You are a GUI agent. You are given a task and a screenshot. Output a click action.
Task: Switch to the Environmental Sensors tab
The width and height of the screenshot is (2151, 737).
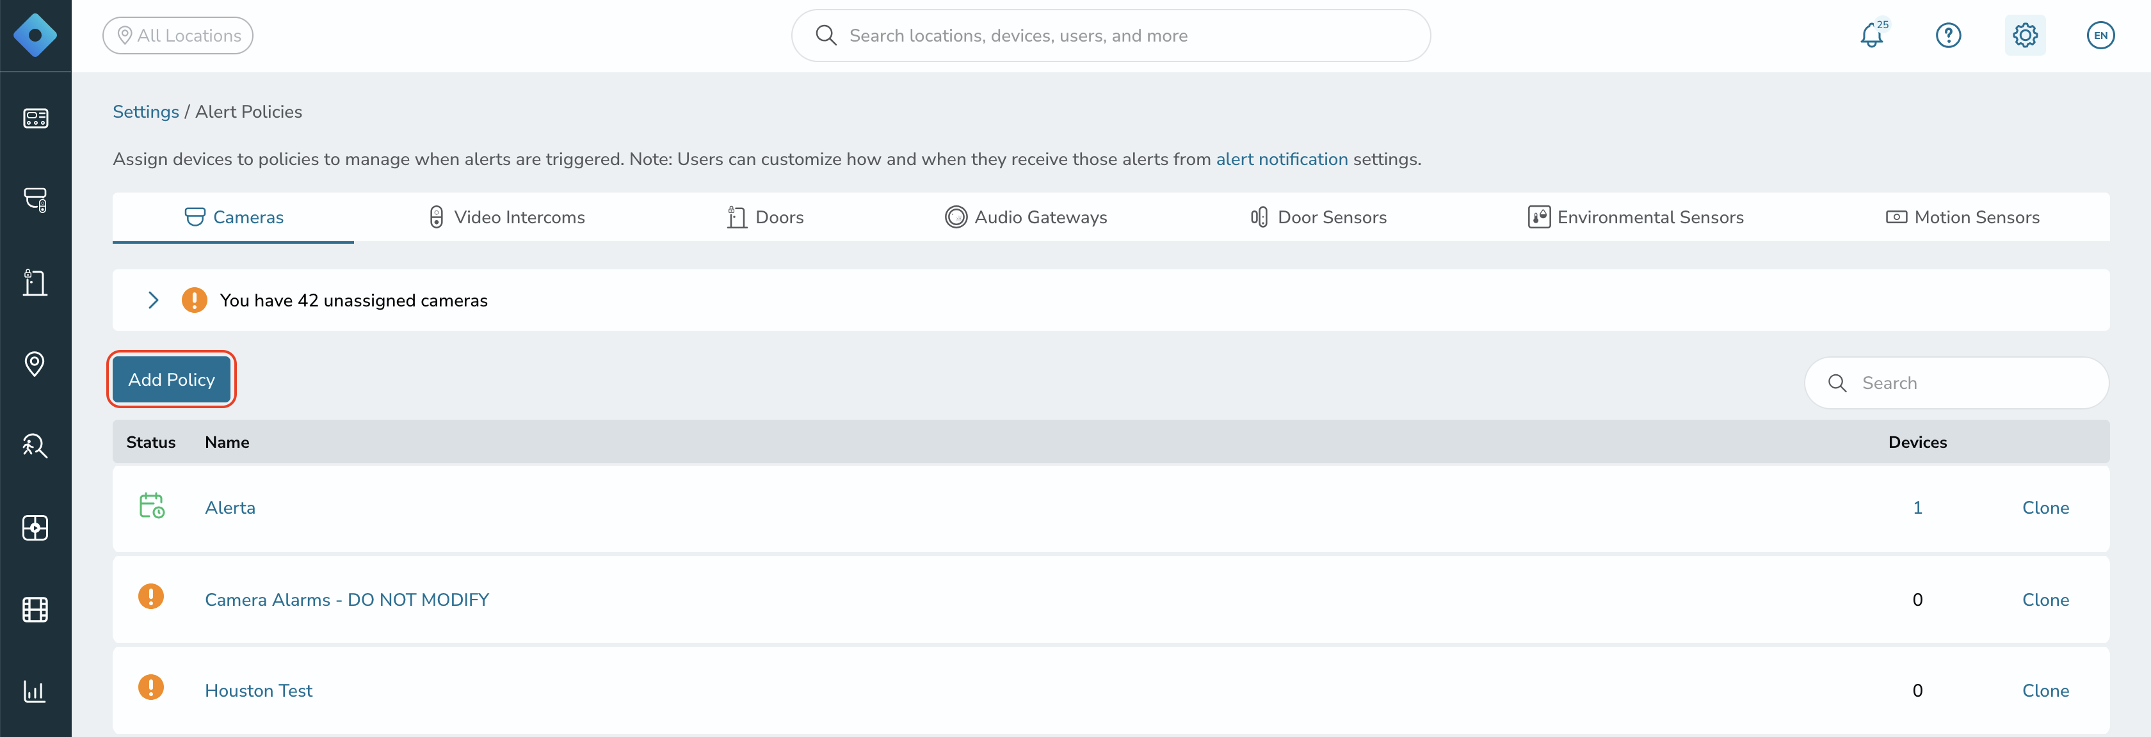click(1635, 218)
